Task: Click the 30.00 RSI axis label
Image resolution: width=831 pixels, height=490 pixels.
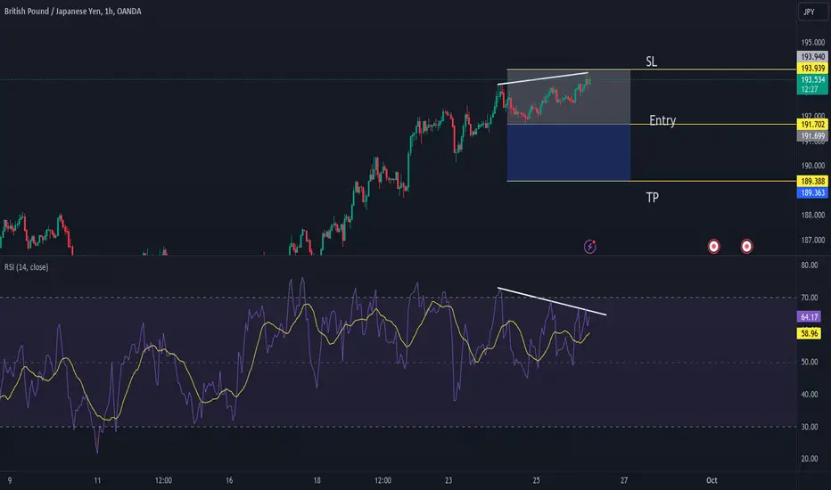Action: [x=810, y=427]
